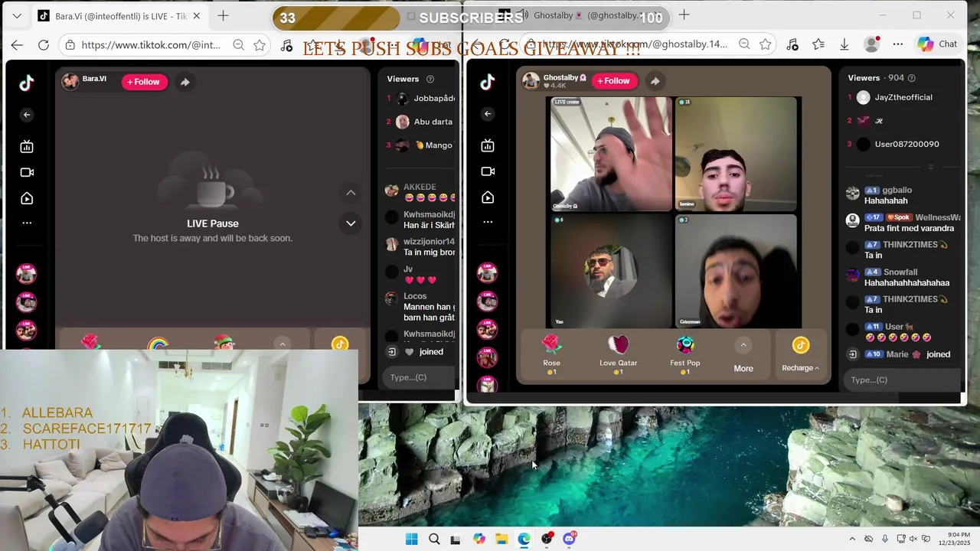Open taskbar Search
The height and width of the screenshot is (551, 980).
(x=434, y=539)
